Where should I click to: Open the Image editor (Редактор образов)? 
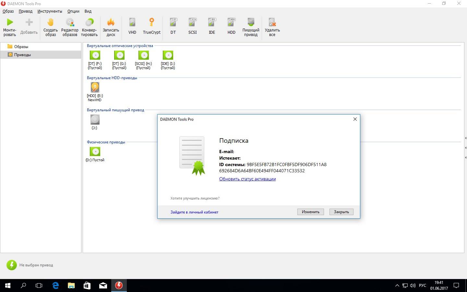70,22
